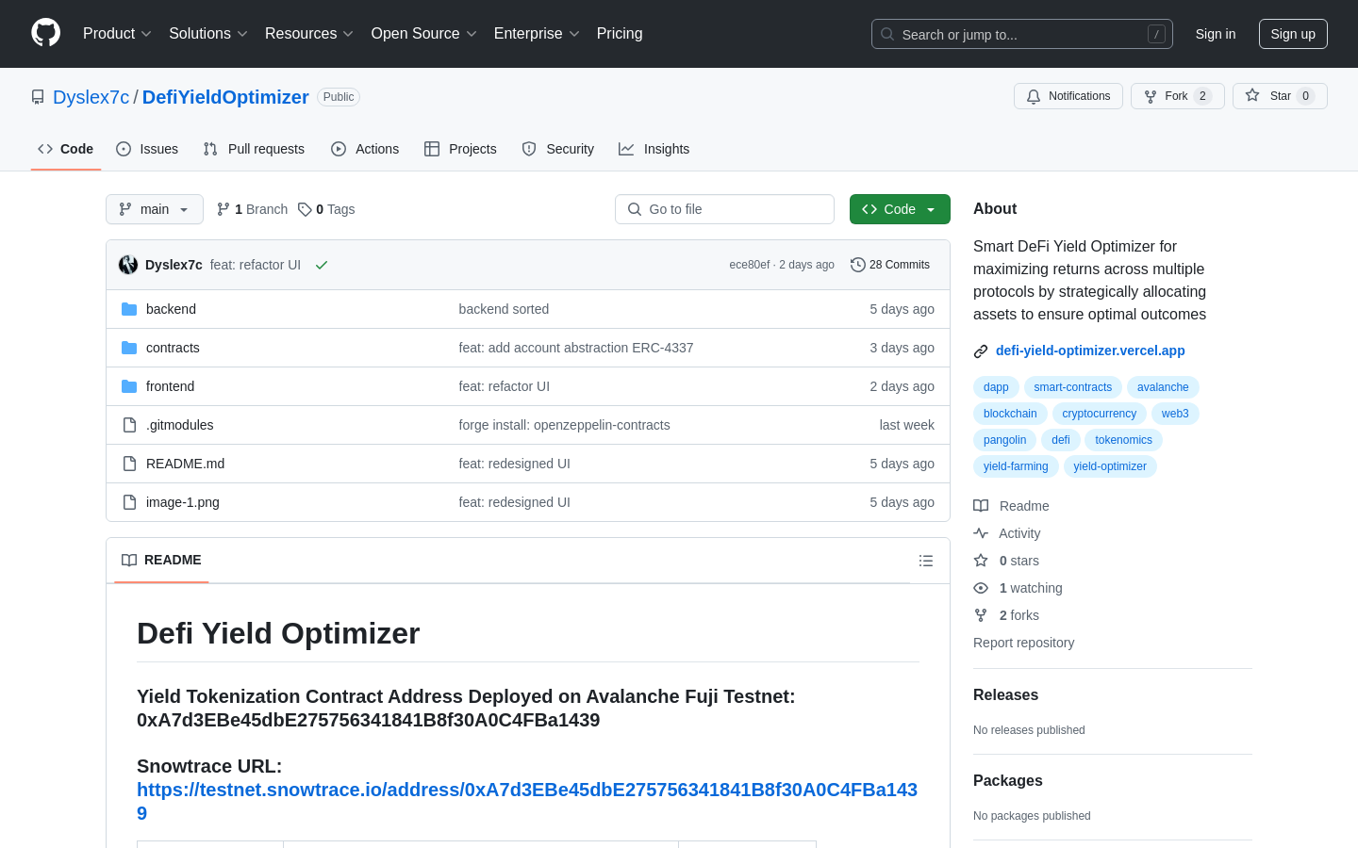Screen dimensions: 1358x848
Task: Open the Projects tab
Action: [x=460, y=149]
